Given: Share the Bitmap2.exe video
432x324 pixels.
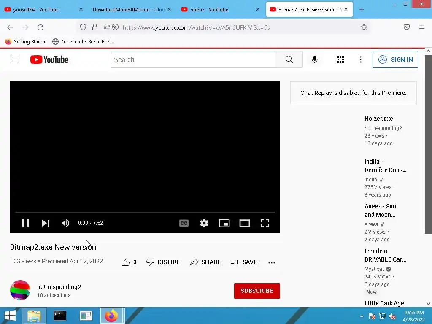Looking at the screenshot, I should click(x=205, y=262).
